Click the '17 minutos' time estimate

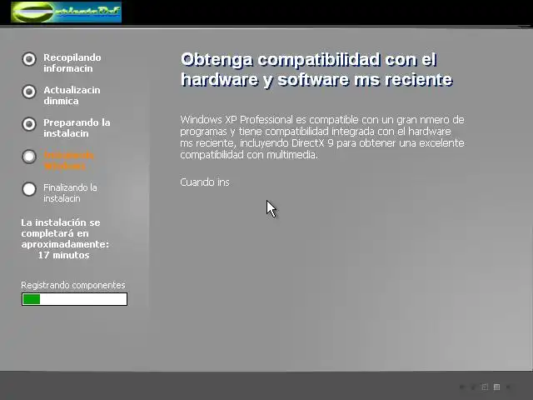tap(63, 255)
